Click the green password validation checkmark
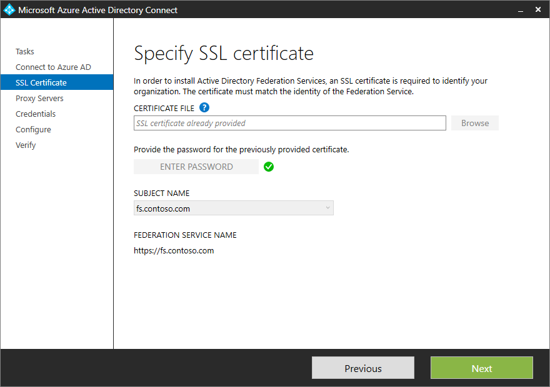 tap(268, 167)
